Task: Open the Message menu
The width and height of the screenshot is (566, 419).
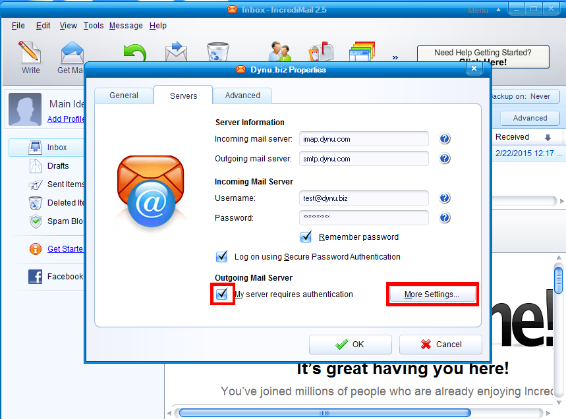Action: 126,26
